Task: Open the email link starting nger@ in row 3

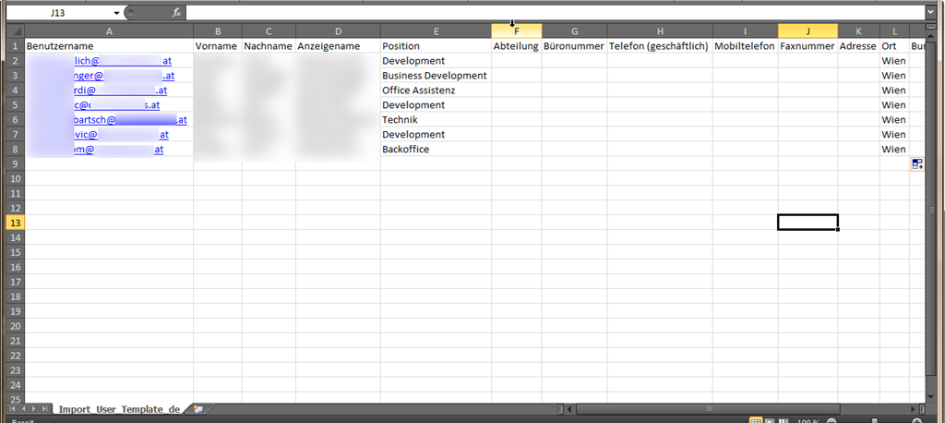Action: pyautogui.click(x=125, y=76)
